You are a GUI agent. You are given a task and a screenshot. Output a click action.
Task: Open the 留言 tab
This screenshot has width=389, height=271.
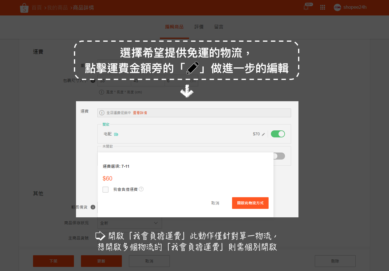point(219,27)
